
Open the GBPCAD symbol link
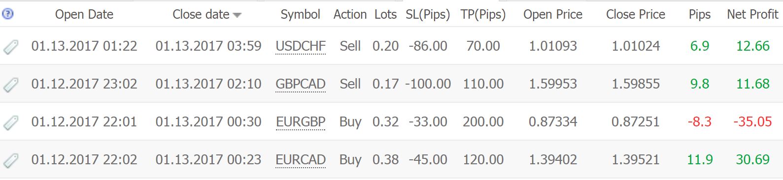click(301, 84)
